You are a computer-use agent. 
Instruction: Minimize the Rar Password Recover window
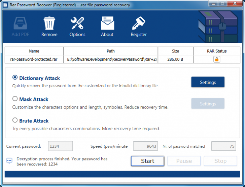coord(213,3)
